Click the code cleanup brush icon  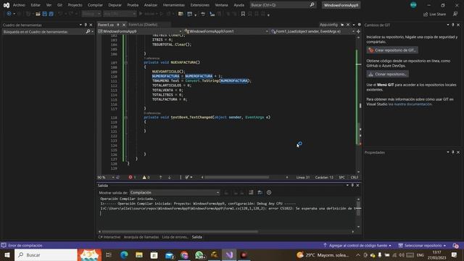pyautogui.click(x=187, y=177)
